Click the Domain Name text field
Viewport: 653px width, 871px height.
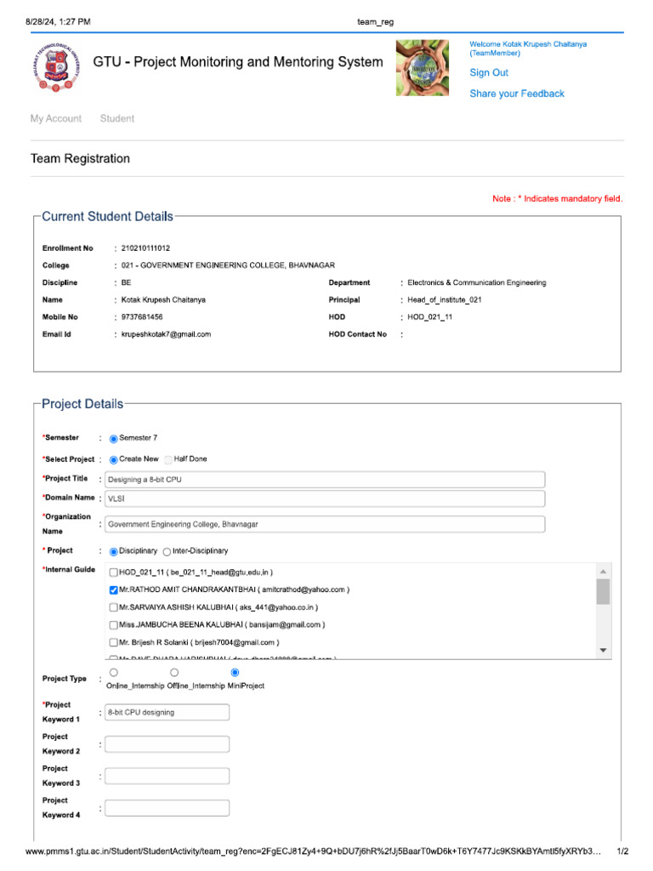[324, 498]
